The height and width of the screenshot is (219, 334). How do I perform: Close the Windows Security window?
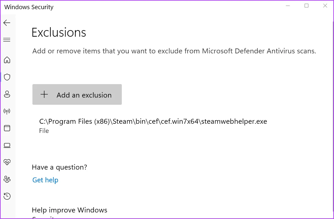click(325, 6)
